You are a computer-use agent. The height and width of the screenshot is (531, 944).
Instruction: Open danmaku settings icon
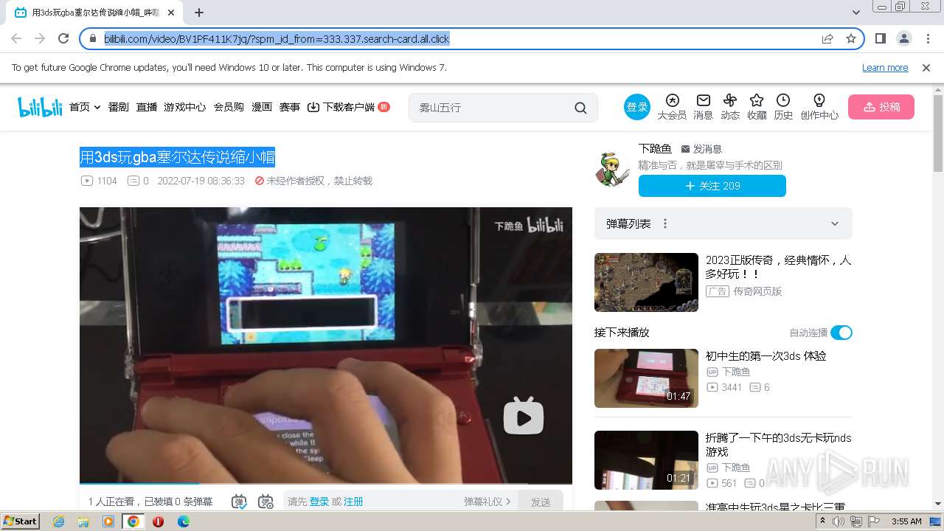tap(266, 502)
